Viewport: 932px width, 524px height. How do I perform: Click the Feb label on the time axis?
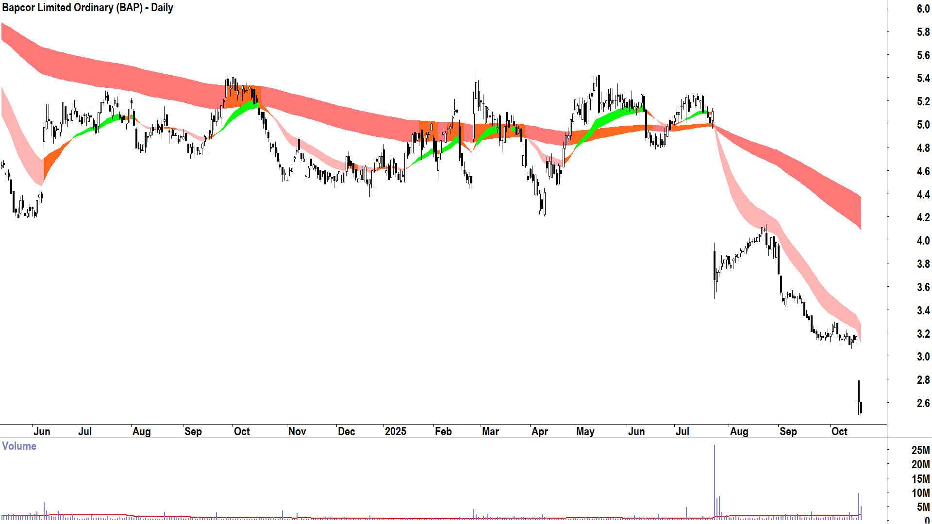click(x=443, y=431)
